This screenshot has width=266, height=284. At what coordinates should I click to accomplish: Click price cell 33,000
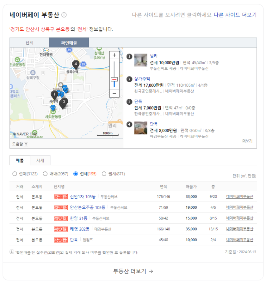(x=191, y=197)
